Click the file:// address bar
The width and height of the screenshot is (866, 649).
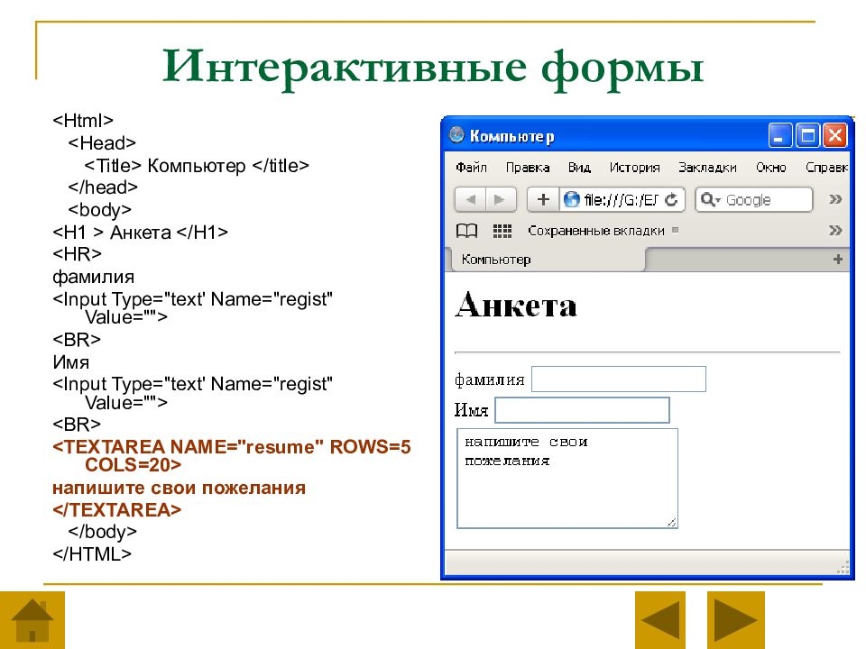(622, 200)
